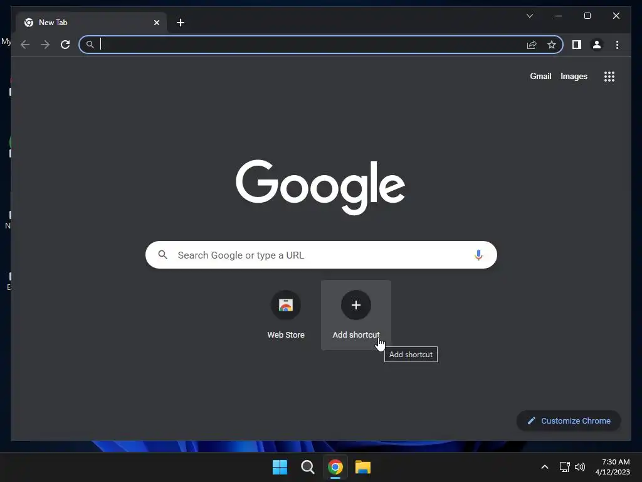Select the New Tab tab
The image size is (642, 482).
[92, 23]
